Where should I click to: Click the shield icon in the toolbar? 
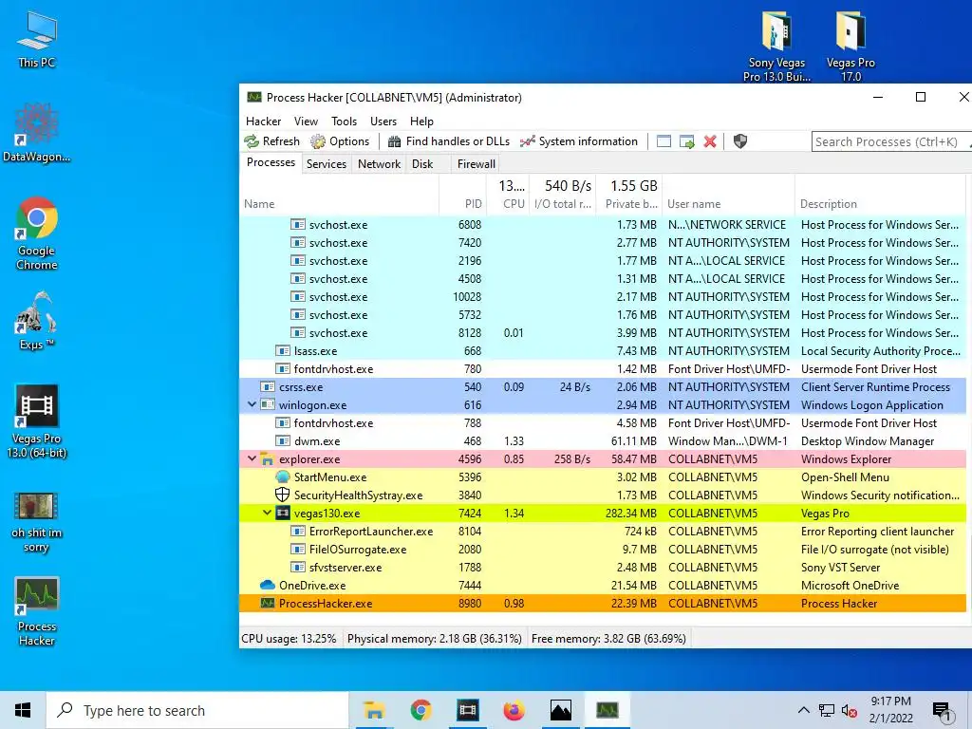(x=739, y=141)
